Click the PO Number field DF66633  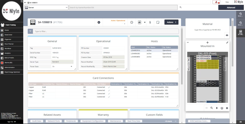point(113,53)
